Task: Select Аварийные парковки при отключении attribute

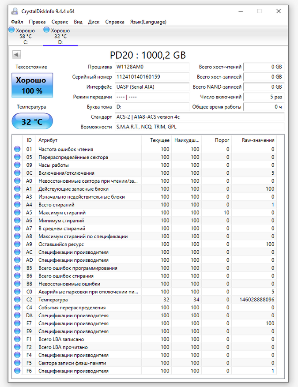Action: pyautogui.click(x=88, y=292)
